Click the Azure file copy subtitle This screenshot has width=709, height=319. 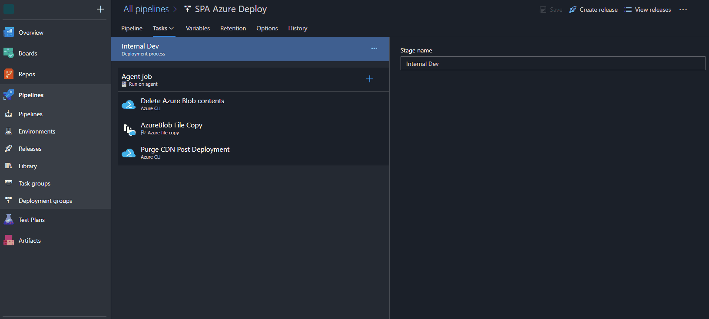[163, 133]
